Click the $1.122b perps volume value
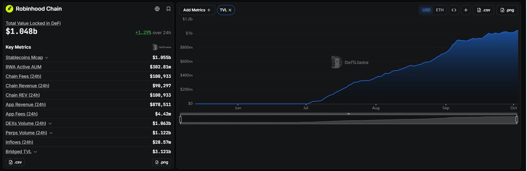The image size is (527, 171). [162, 133]
